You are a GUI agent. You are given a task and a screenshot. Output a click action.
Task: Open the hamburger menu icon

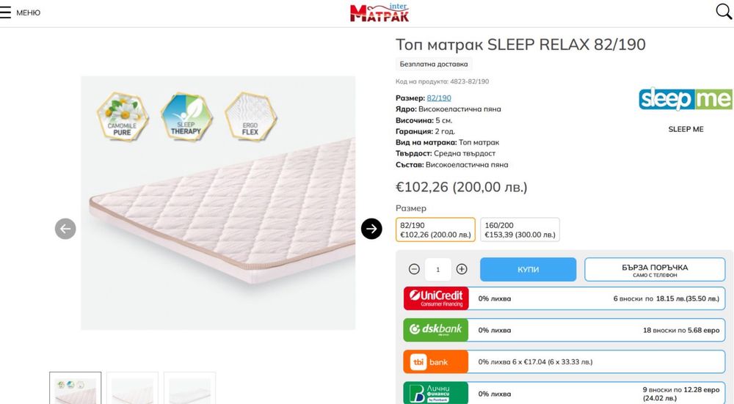tap(5, 12)
